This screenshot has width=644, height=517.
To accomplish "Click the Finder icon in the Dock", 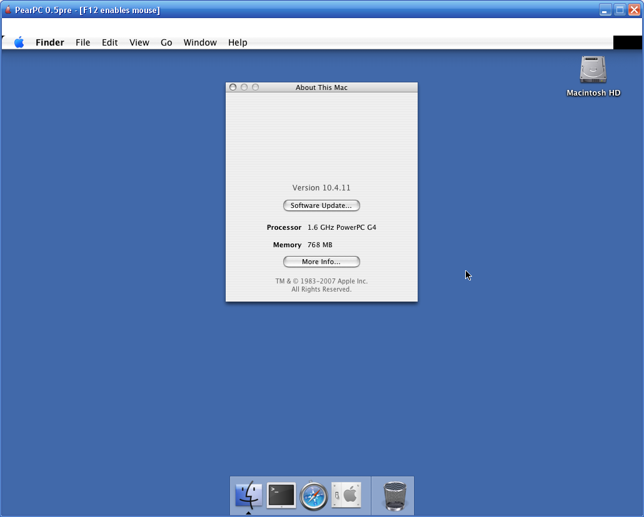I will 248,496.
